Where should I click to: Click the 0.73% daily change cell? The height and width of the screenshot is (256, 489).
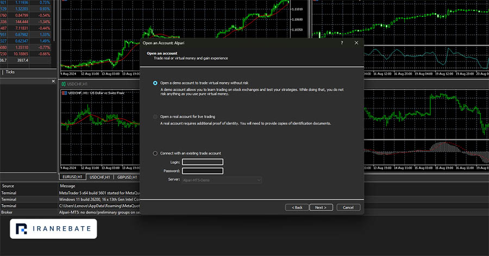click(x=45, y=3)
